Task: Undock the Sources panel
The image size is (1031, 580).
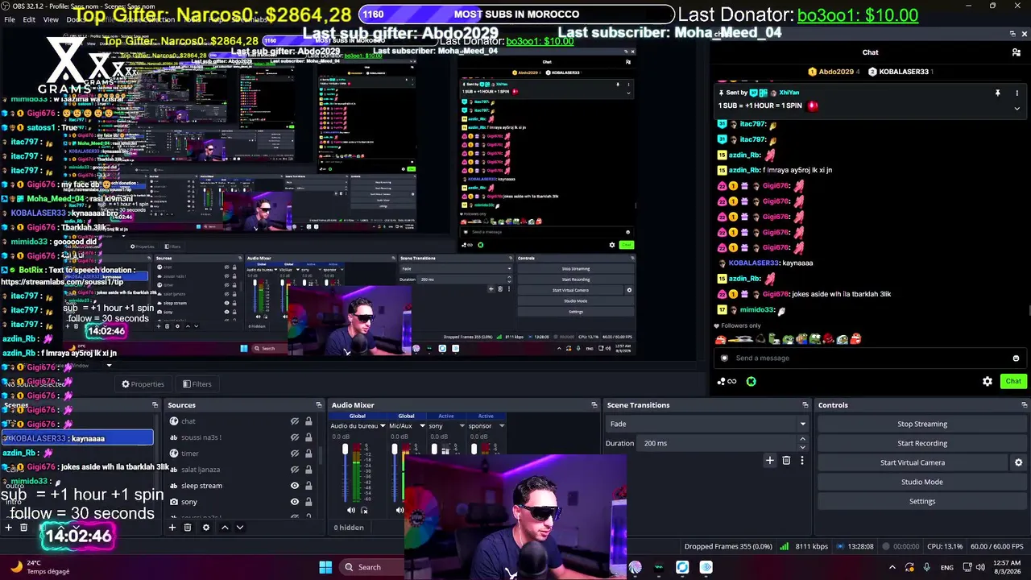Action: [319, 405]
